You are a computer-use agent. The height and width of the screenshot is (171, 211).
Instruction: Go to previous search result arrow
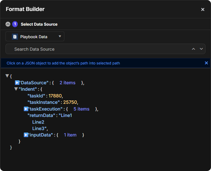point(194,49)
